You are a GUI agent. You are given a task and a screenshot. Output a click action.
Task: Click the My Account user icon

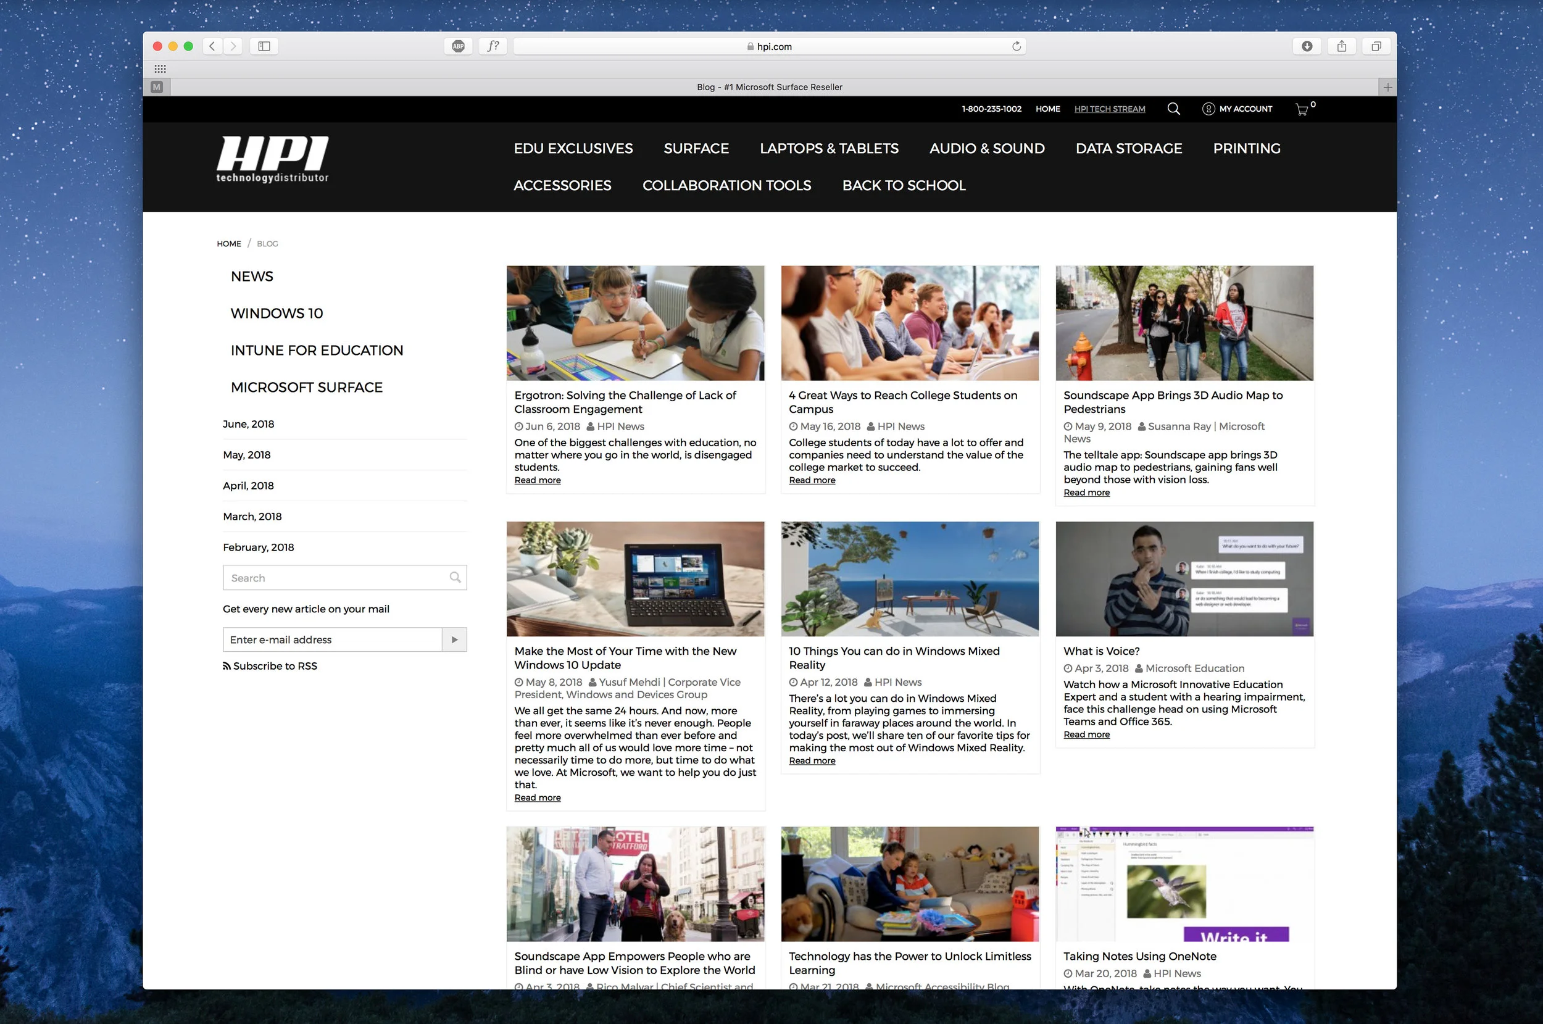click(1208, 109)
